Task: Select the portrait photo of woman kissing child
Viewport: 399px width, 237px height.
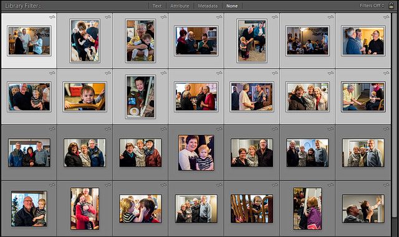Action: 85,40
